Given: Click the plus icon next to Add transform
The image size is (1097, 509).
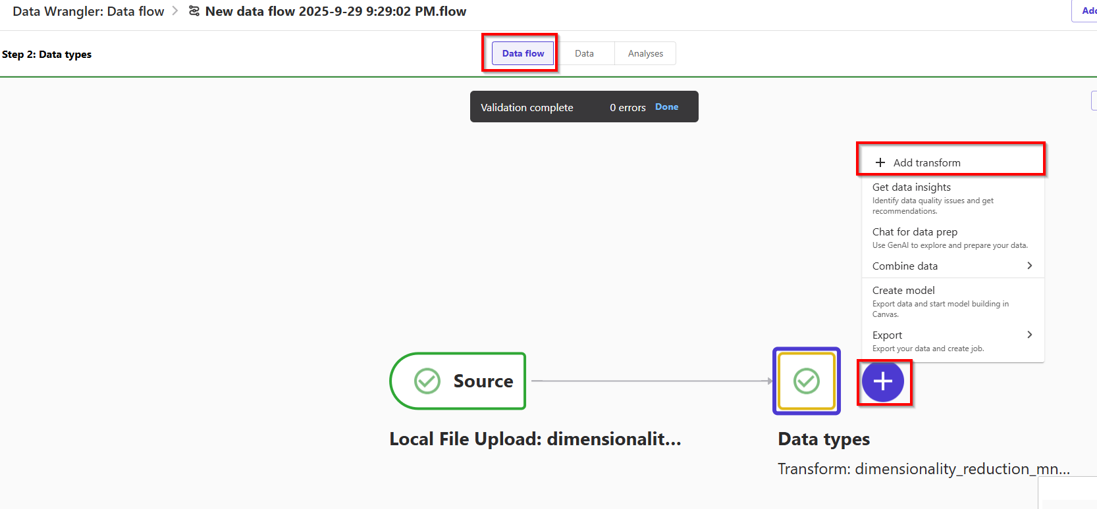Looking at the screenshot, I should 880,162.
